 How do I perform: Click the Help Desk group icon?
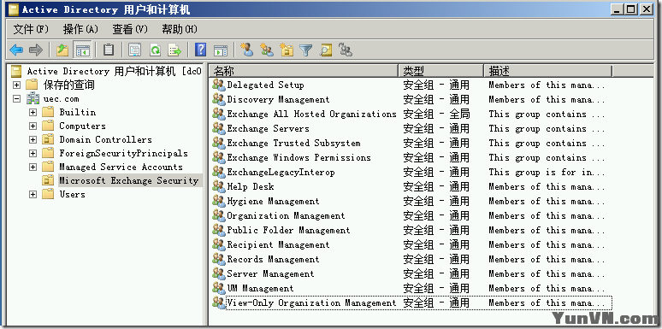[x=219, y=186]
